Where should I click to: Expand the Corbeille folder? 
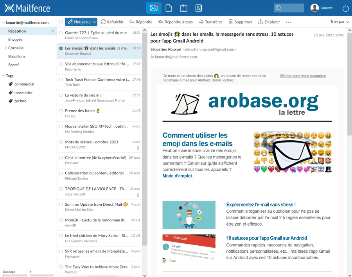[x=6, y=48]
